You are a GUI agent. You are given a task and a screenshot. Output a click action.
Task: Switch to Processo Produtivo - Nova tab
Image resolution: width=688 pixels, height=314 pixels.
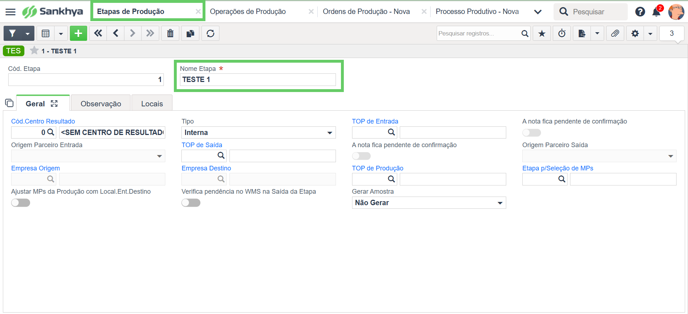click(477, 11)
